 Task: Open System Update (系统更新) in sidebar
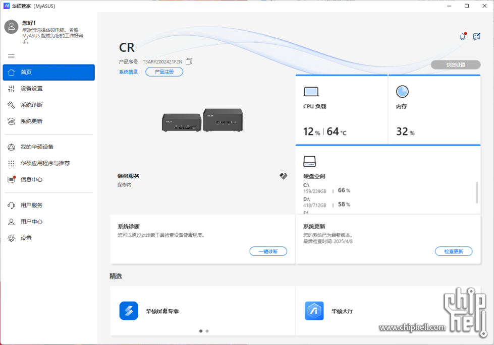[49, 121]
